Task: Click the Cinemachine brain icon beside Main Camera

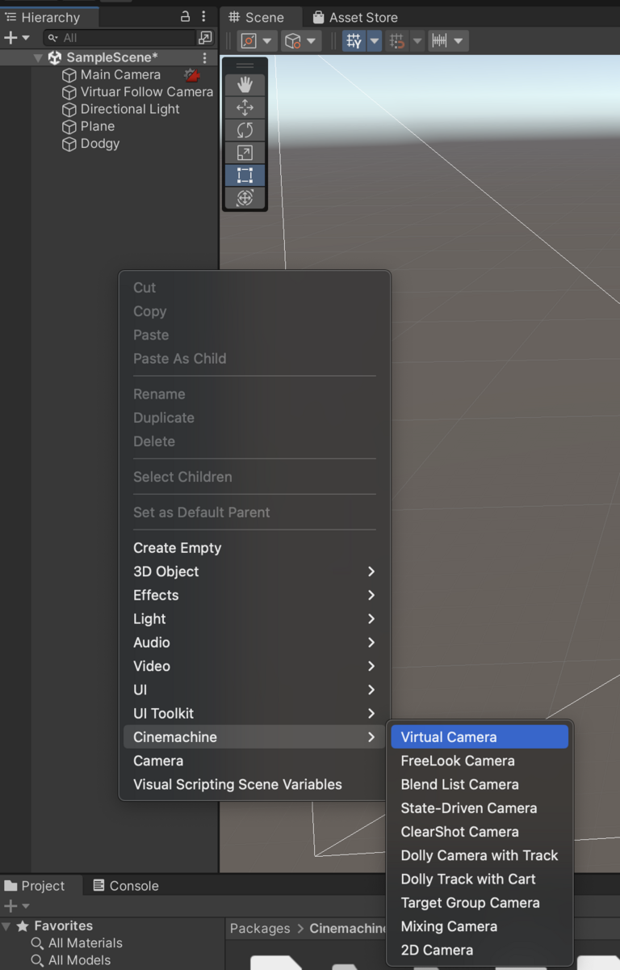Action: [192, 75]
